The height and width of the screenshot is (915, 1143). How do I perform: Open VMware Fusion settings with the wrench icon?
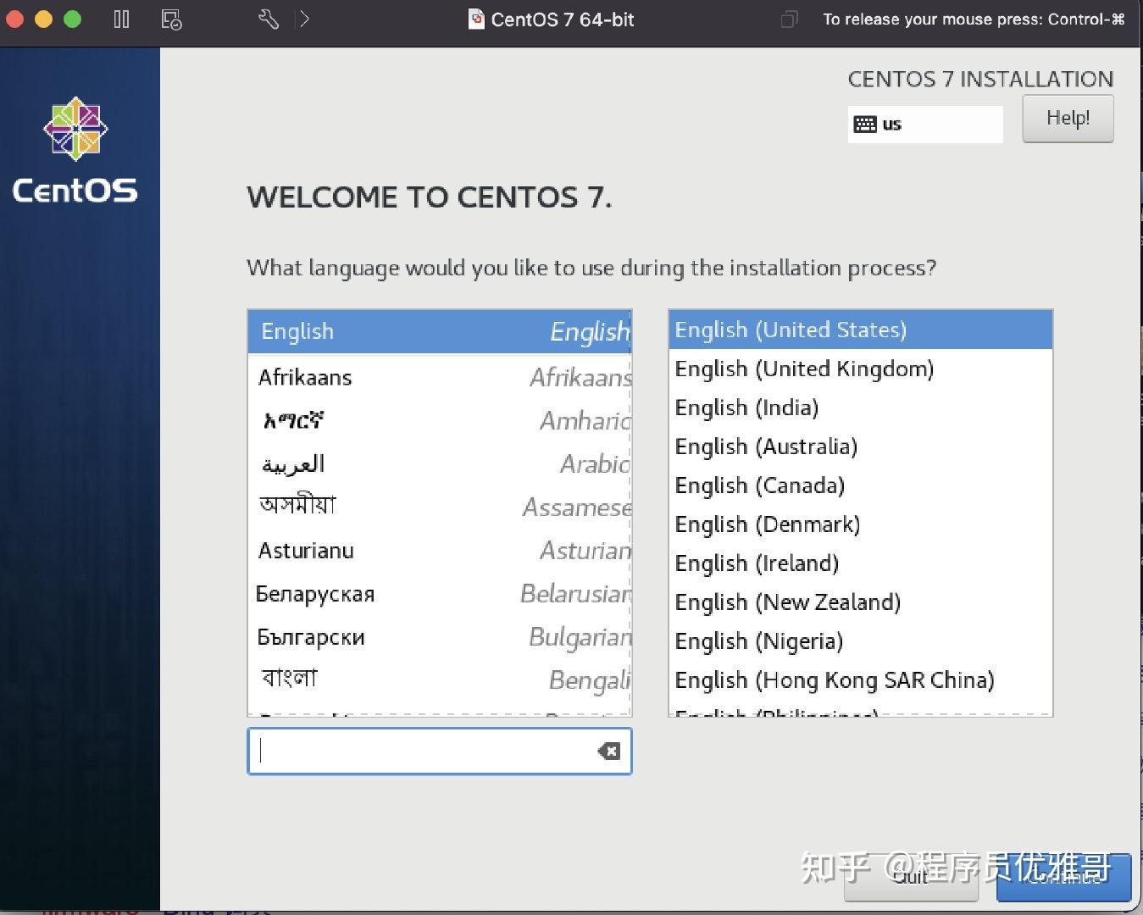click(x=269, y=19)
